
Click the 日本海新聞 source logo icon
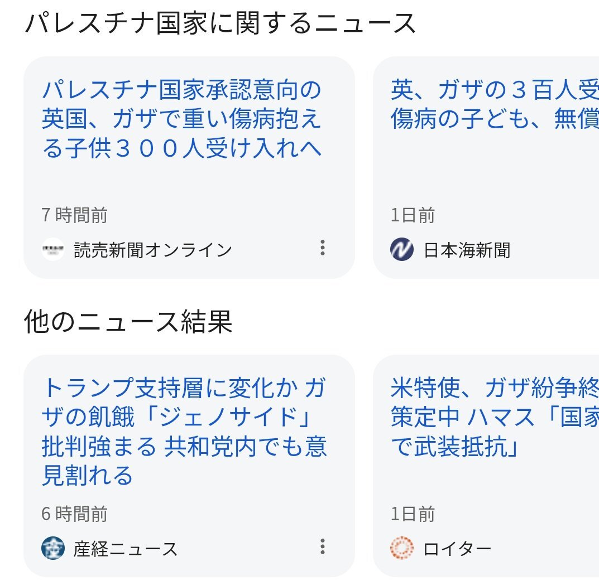[402, 249]
